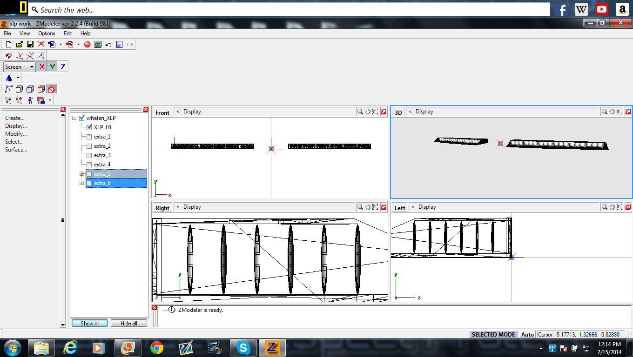Click the Modify... command in the side panel
The width and height of the screenshot is (633, 357).
coord(16,134)
